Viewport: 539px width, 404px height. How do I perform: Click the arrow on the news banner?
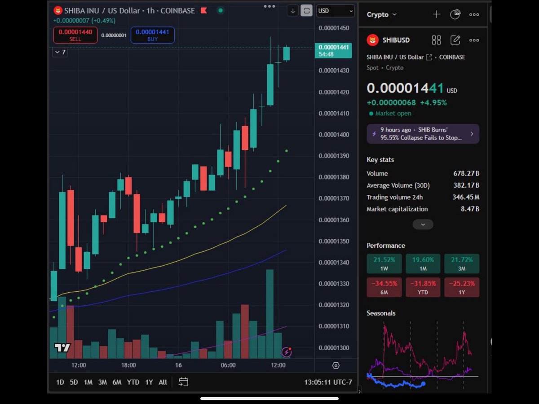coord(472,134)
